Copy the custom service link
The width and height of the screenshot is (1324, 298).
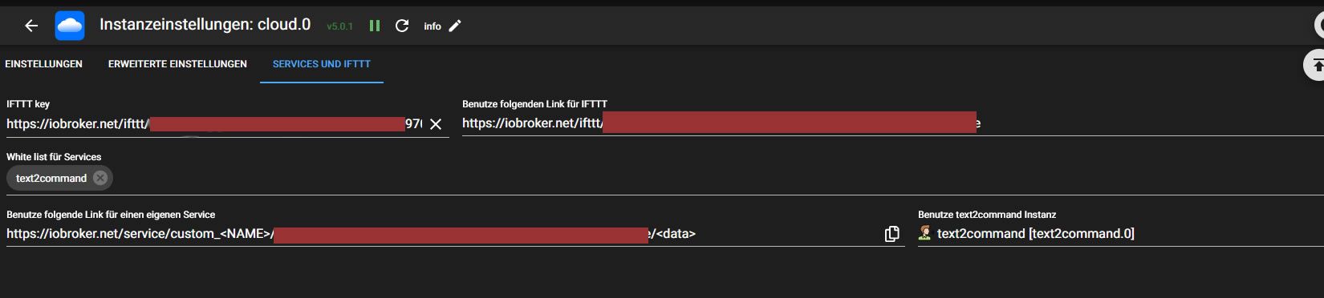click(891, 234)
